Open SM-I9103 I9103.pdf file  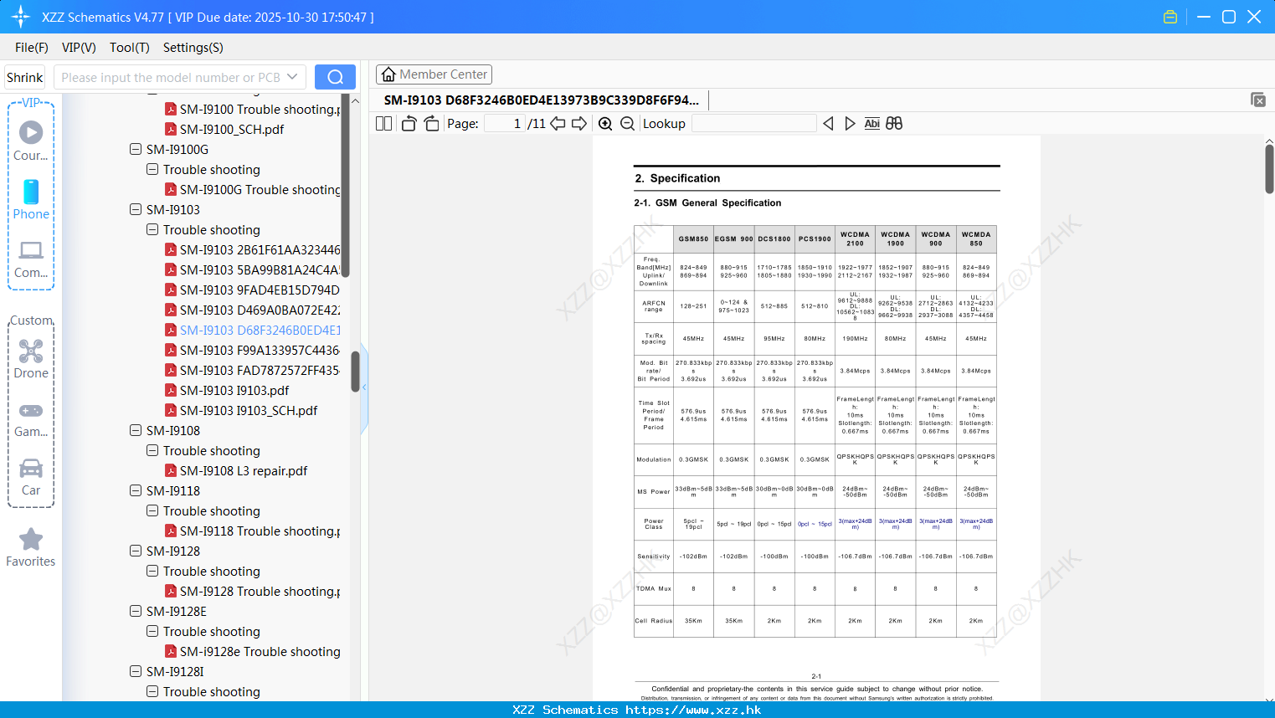234,390
